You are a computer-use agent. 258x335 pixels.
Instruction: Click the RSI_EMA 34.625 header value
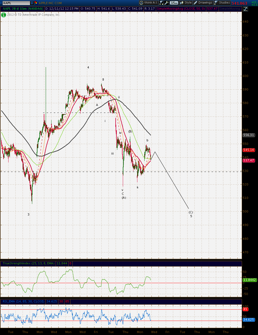[x=51, y=301]
